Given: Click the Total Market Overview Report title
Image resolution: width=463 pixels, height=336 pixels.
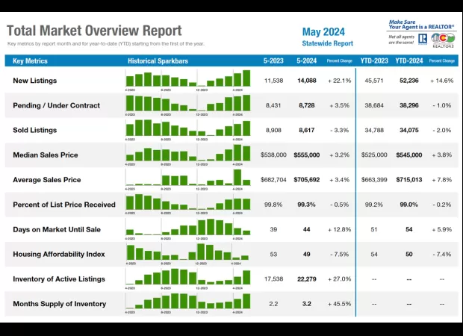Looking at the screenshot, I should click(94, 31).
